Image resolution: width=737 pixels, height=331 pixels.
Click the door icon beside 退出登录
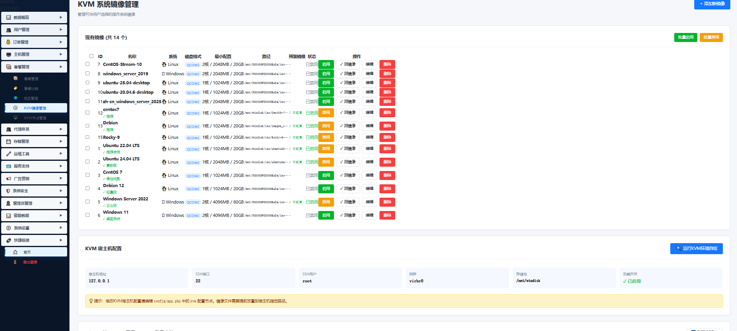click(15, 262)
